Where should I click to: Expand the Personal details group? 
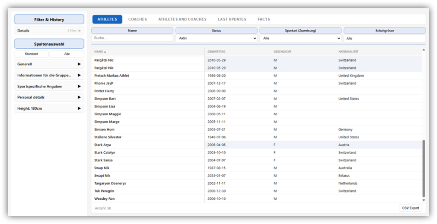pos(79,97)
